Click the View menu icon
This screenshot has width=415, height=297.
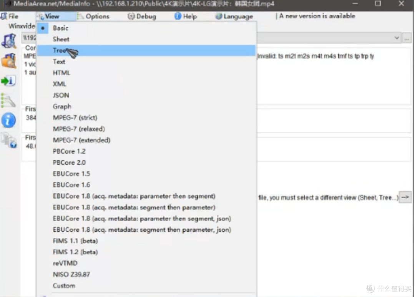tap(41, 17)
